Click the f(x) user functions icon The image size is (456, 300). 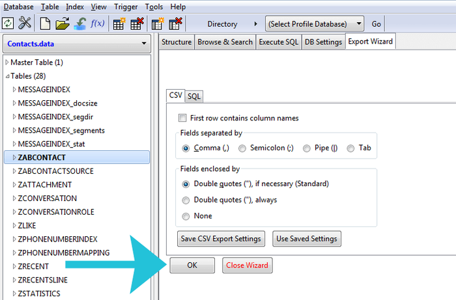pos(97,23)
